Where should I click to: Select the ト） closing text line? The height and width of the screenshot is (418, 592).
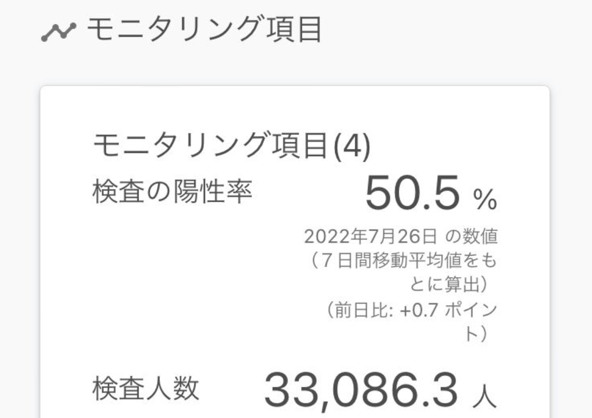click(477, 333)
